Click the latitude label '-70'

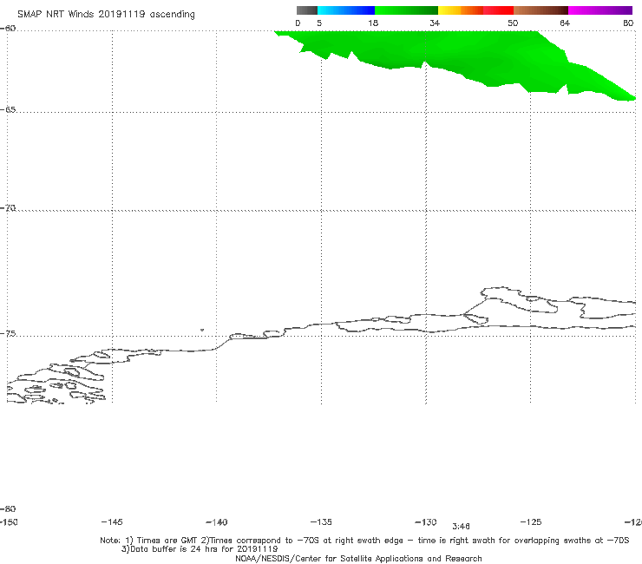coord(8,208)
